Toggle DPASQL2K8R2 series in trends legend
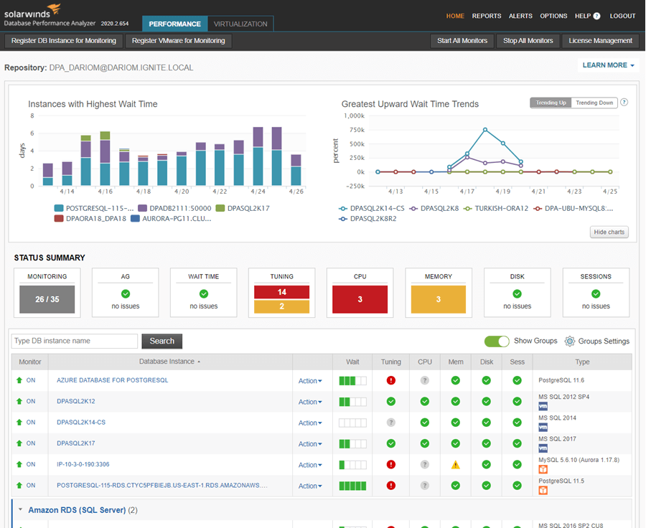This screenshot has height=528, width=646. point(368,219)
